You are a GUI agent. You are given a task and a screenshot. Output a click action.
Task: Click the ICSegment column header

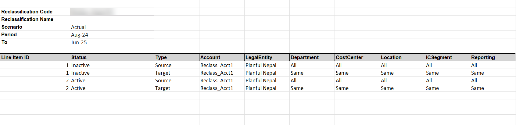point(447,57)
